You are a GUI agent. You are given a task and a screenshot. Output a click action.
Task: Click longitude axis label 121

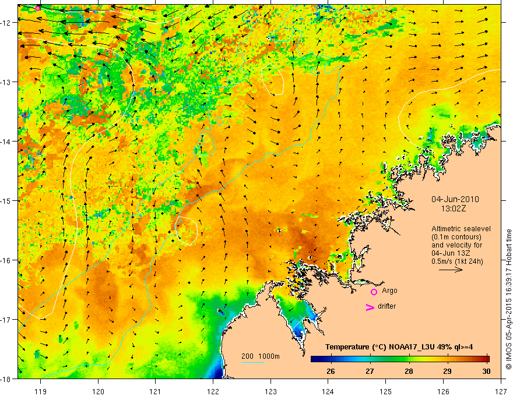tap(156, 391)
